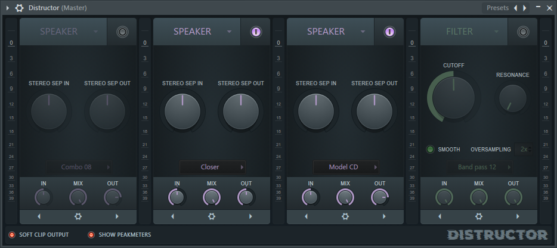Open settings gear under the Combo 08 module

[x=78, y=216]
